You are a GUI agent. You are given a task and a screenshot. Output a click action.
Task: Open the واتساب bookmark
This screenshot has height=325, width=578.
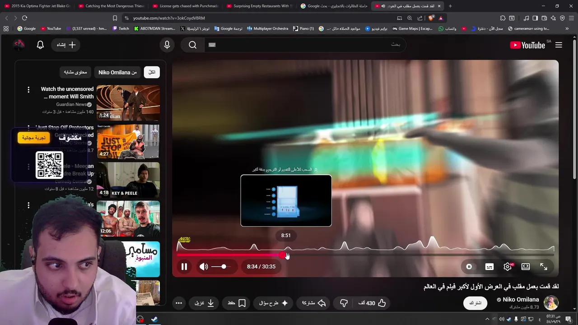pos(447,28)
